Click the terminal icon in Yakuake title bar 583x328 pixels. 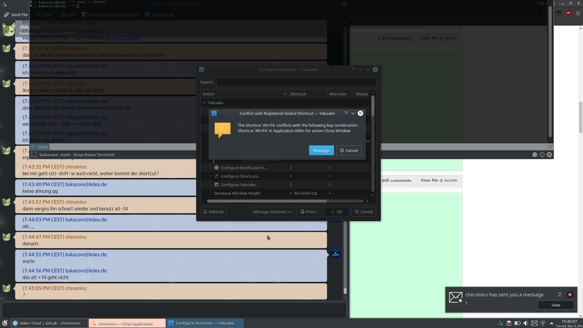[34, 155]
